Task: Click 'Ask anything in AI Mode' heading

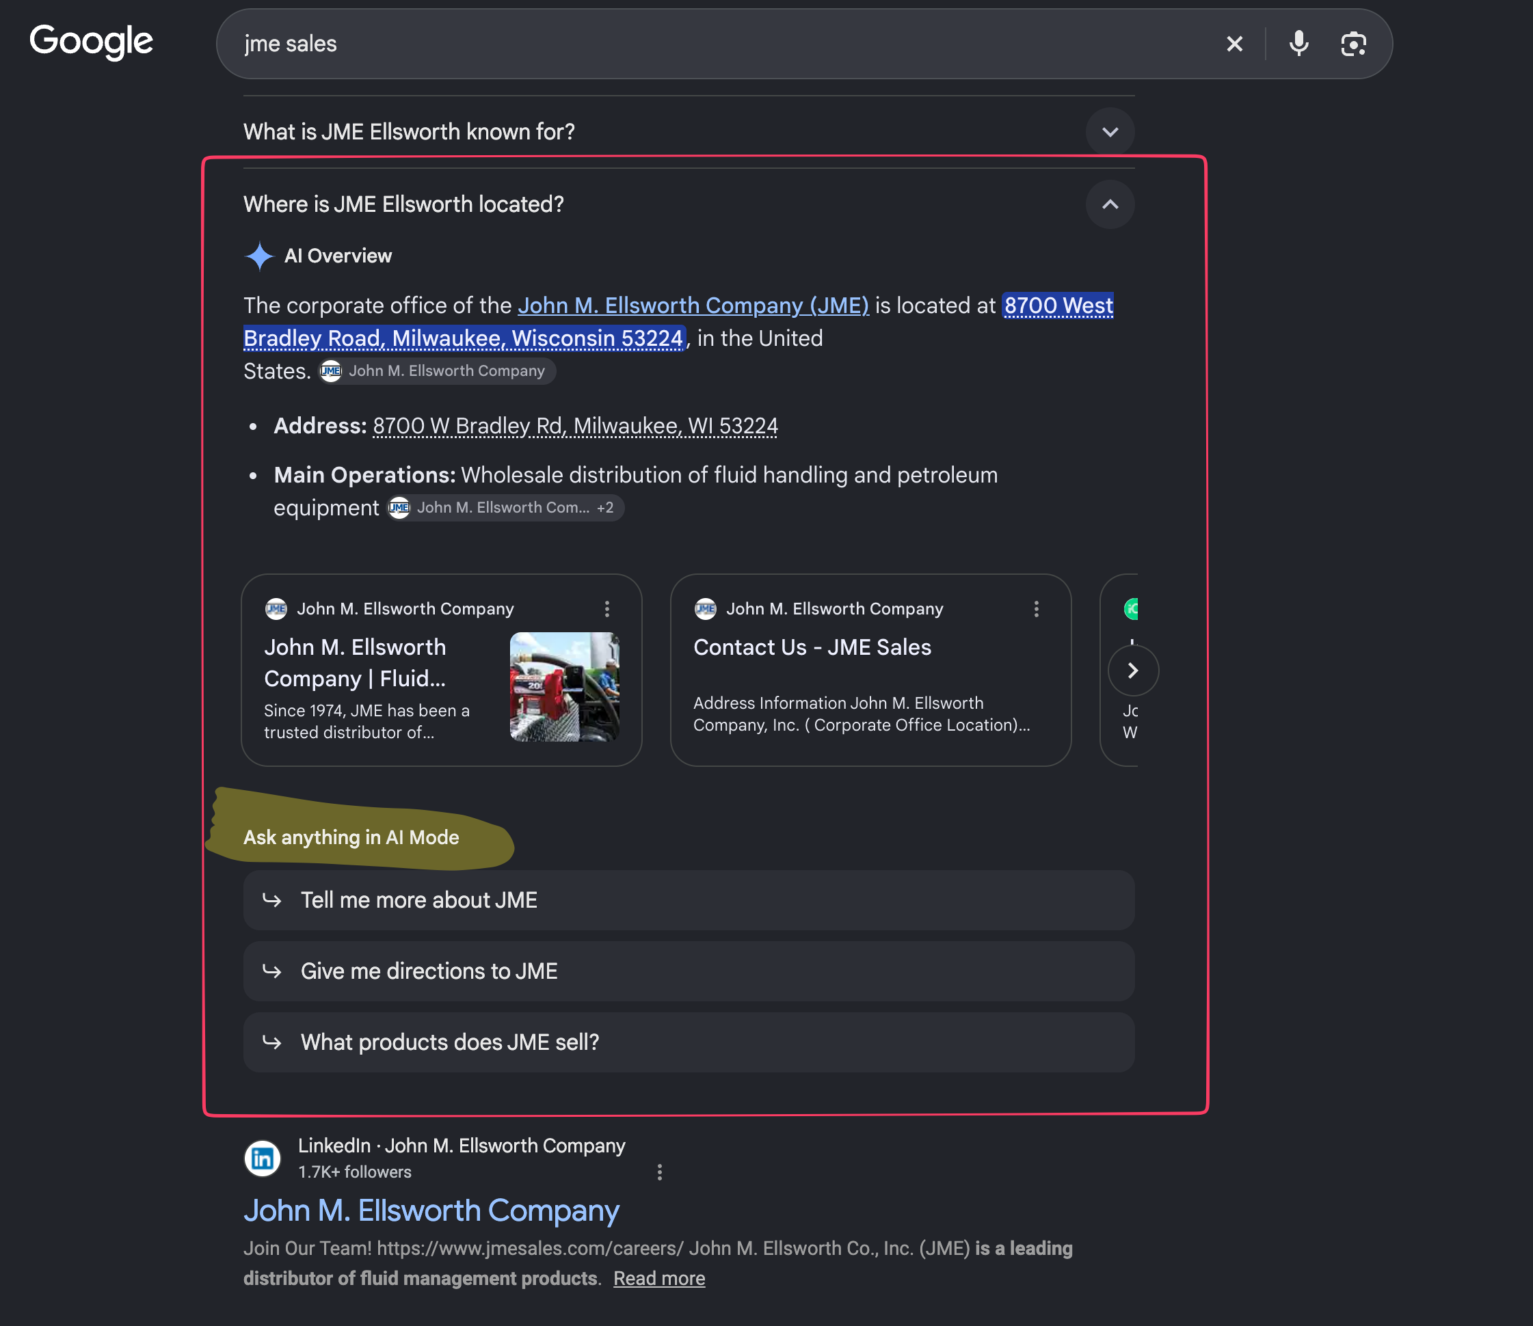Action: [x=351, y=837]
